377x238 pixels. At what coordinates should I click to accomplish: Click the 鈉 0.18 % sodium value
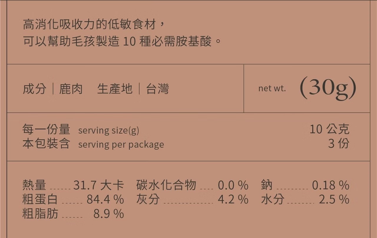click(330, 185)
